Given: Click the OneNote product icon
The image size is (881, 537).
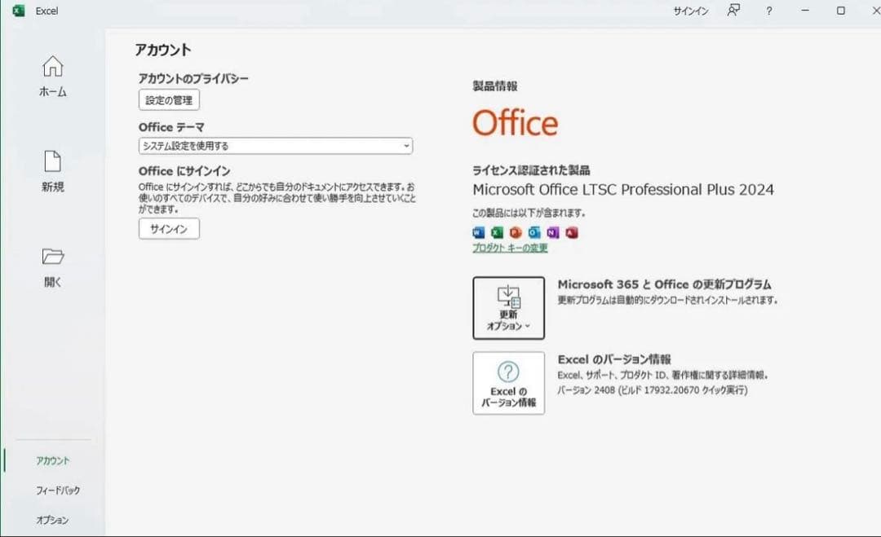Looking at the screenshot, I should point(553,232).
